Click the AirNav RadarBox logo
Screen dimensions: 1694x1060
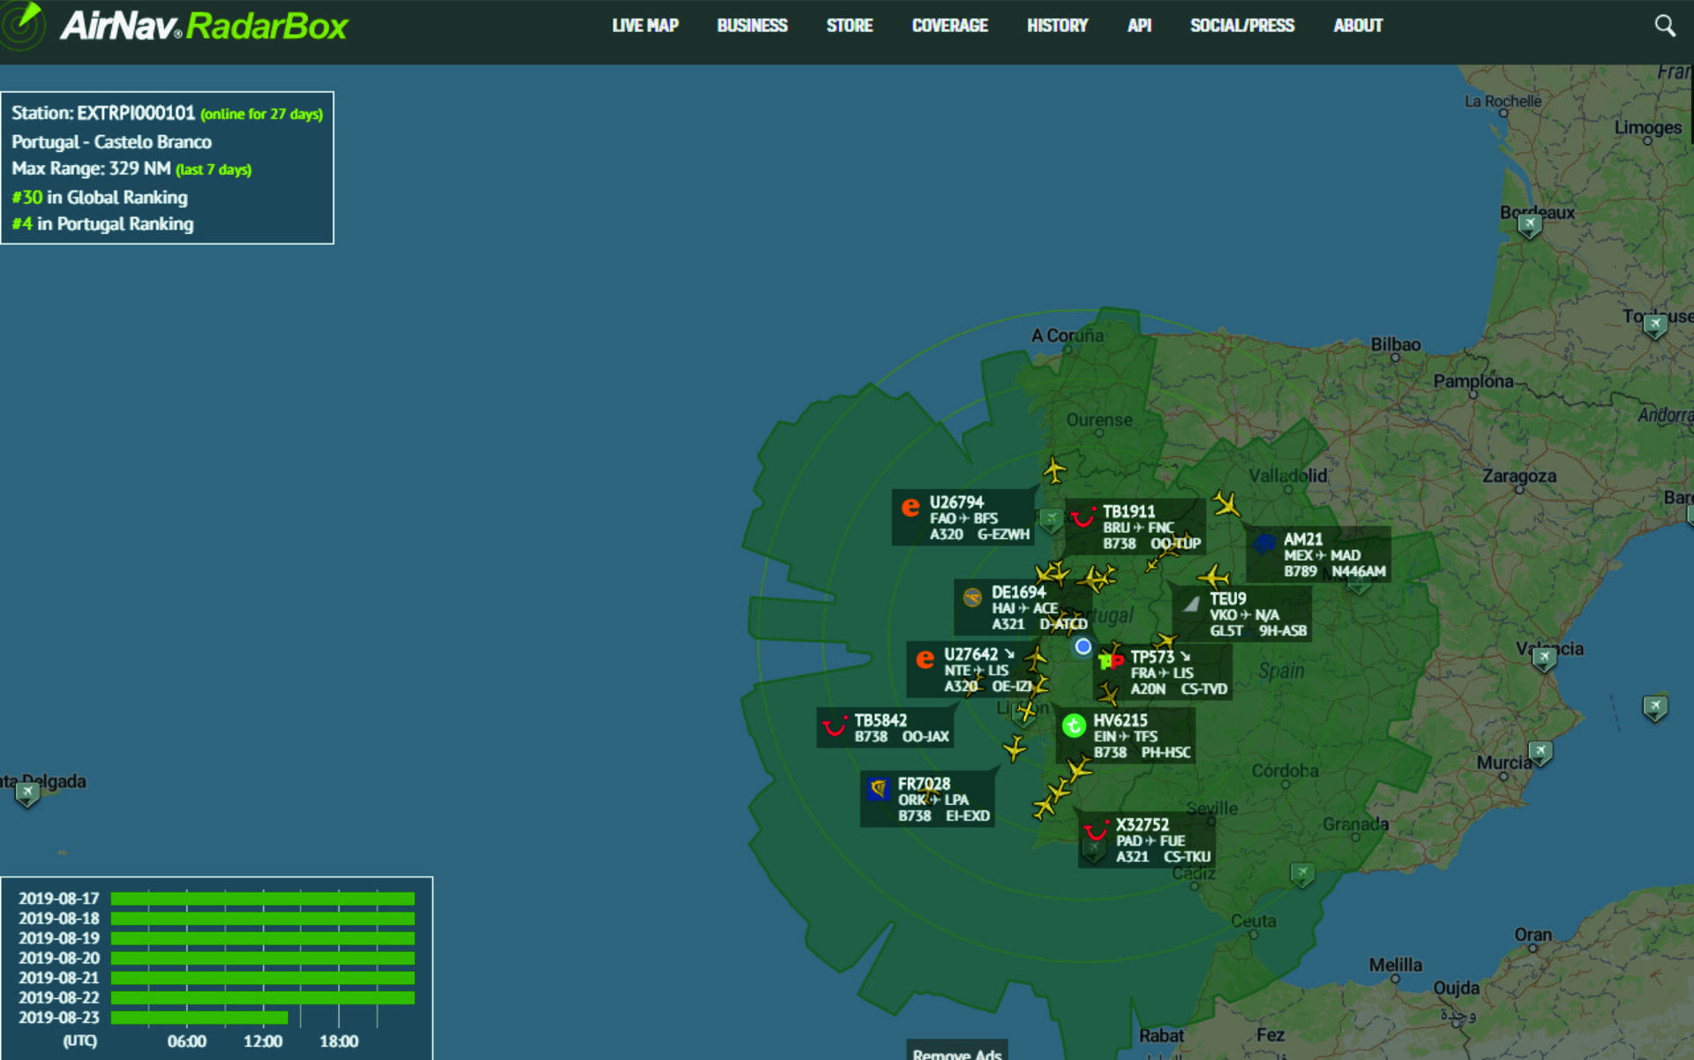[x=203, y=26]
